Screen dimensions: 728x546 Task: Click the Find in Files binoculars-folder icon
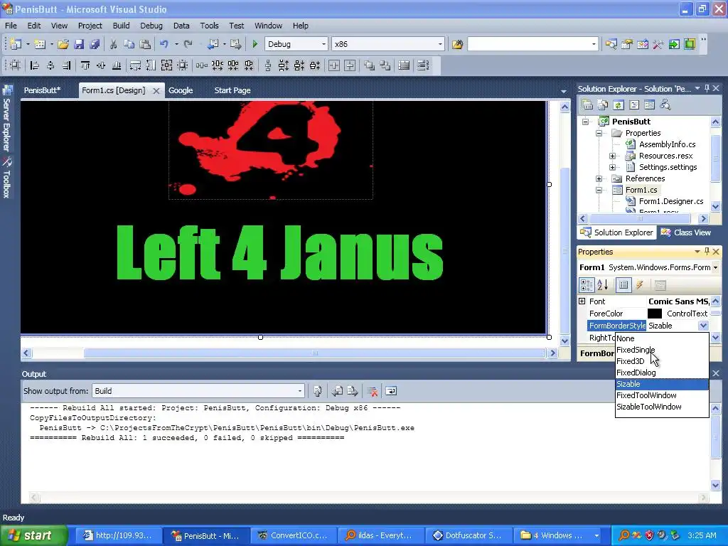(x=457, y=44)
